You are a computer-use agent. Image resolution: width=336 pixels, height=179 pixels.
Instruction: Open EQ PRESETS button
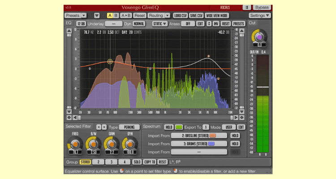238,24
